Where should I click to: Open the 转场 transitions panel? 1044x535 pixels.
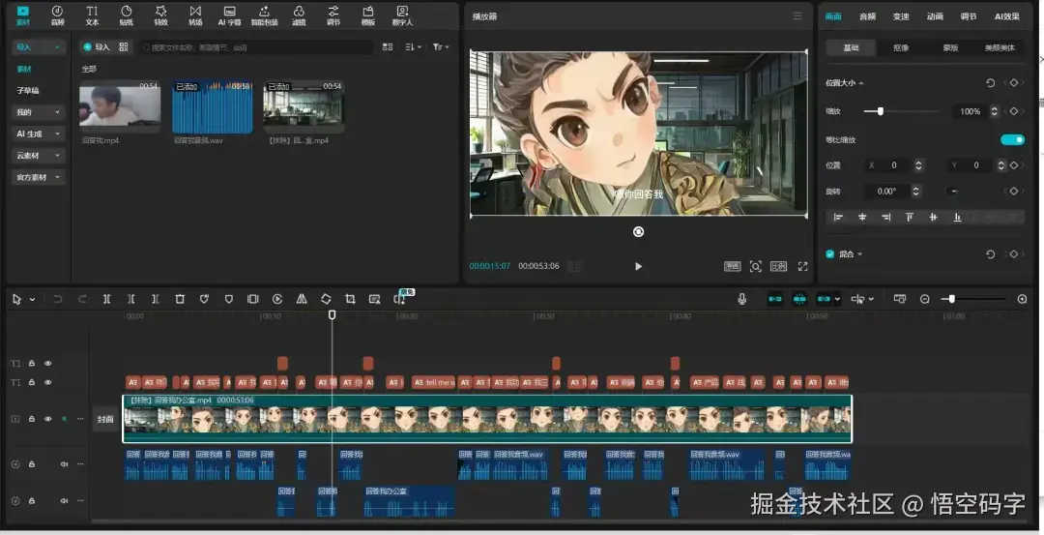tap(195, 15)
